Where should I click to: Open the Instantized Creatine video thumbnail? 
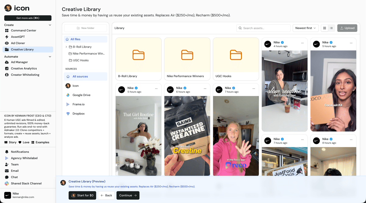click(x=187, y=136)
